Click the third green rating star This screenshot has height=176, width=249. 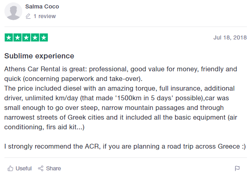[26, 38]
